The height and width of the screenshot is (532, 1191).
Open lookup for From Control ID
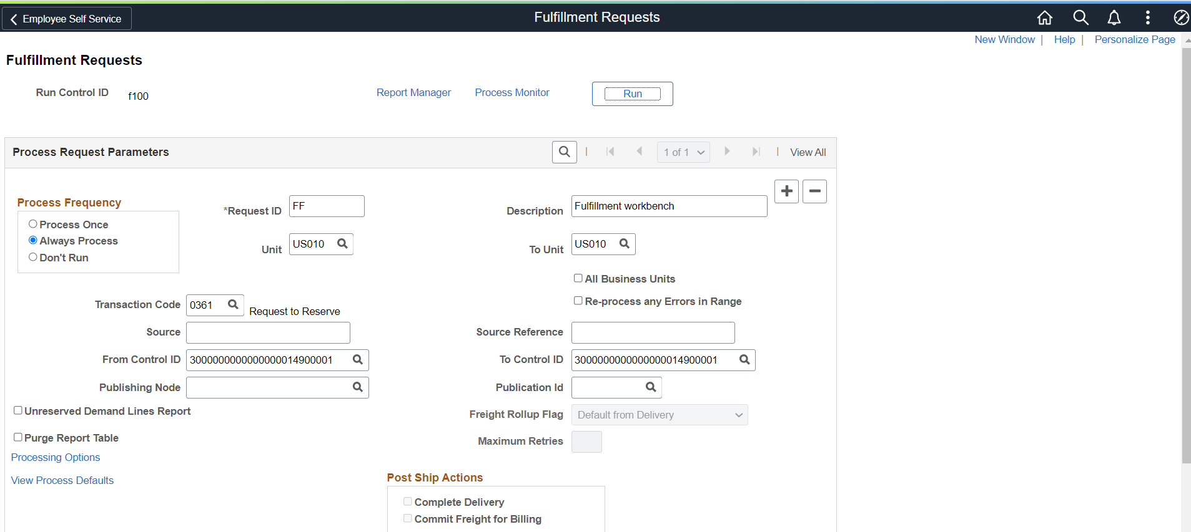point(358,360)
